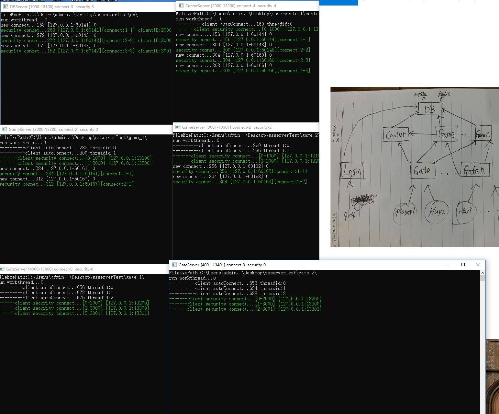This screenshot has height=414, width=499.
Task: Click game_1 'client autoConnect...288 threadid:0' line
Action: click(58, 148)
